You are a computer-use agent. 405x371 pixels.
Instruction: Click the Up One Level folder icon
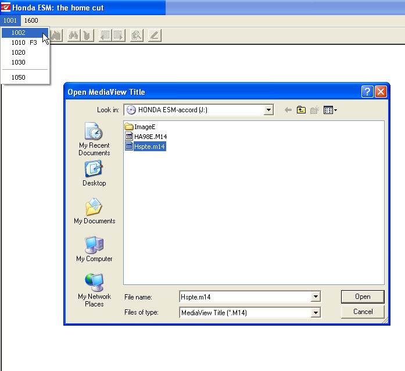[x=301, y=110]
